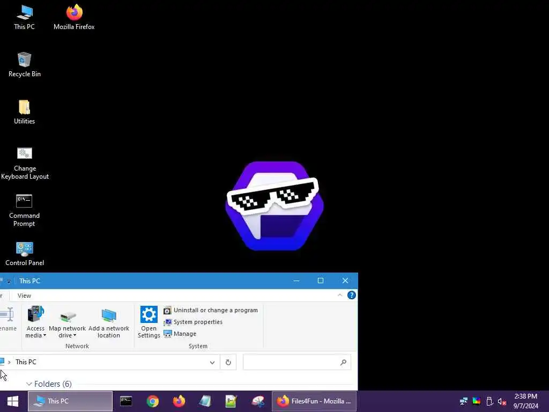549x412 pixels.
Task: Switch to the View ribbon tab
Action: tap(24, 296)
